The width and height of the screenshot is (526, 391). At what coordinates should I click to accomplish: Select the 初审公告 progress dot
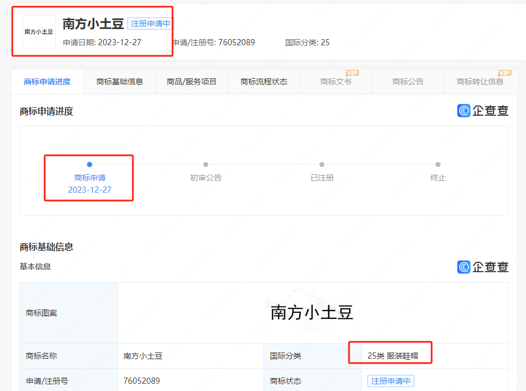coord(205,164)
